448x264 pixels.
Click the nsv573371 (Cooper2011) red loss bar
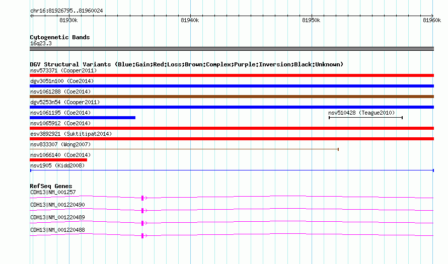(232, 75)
